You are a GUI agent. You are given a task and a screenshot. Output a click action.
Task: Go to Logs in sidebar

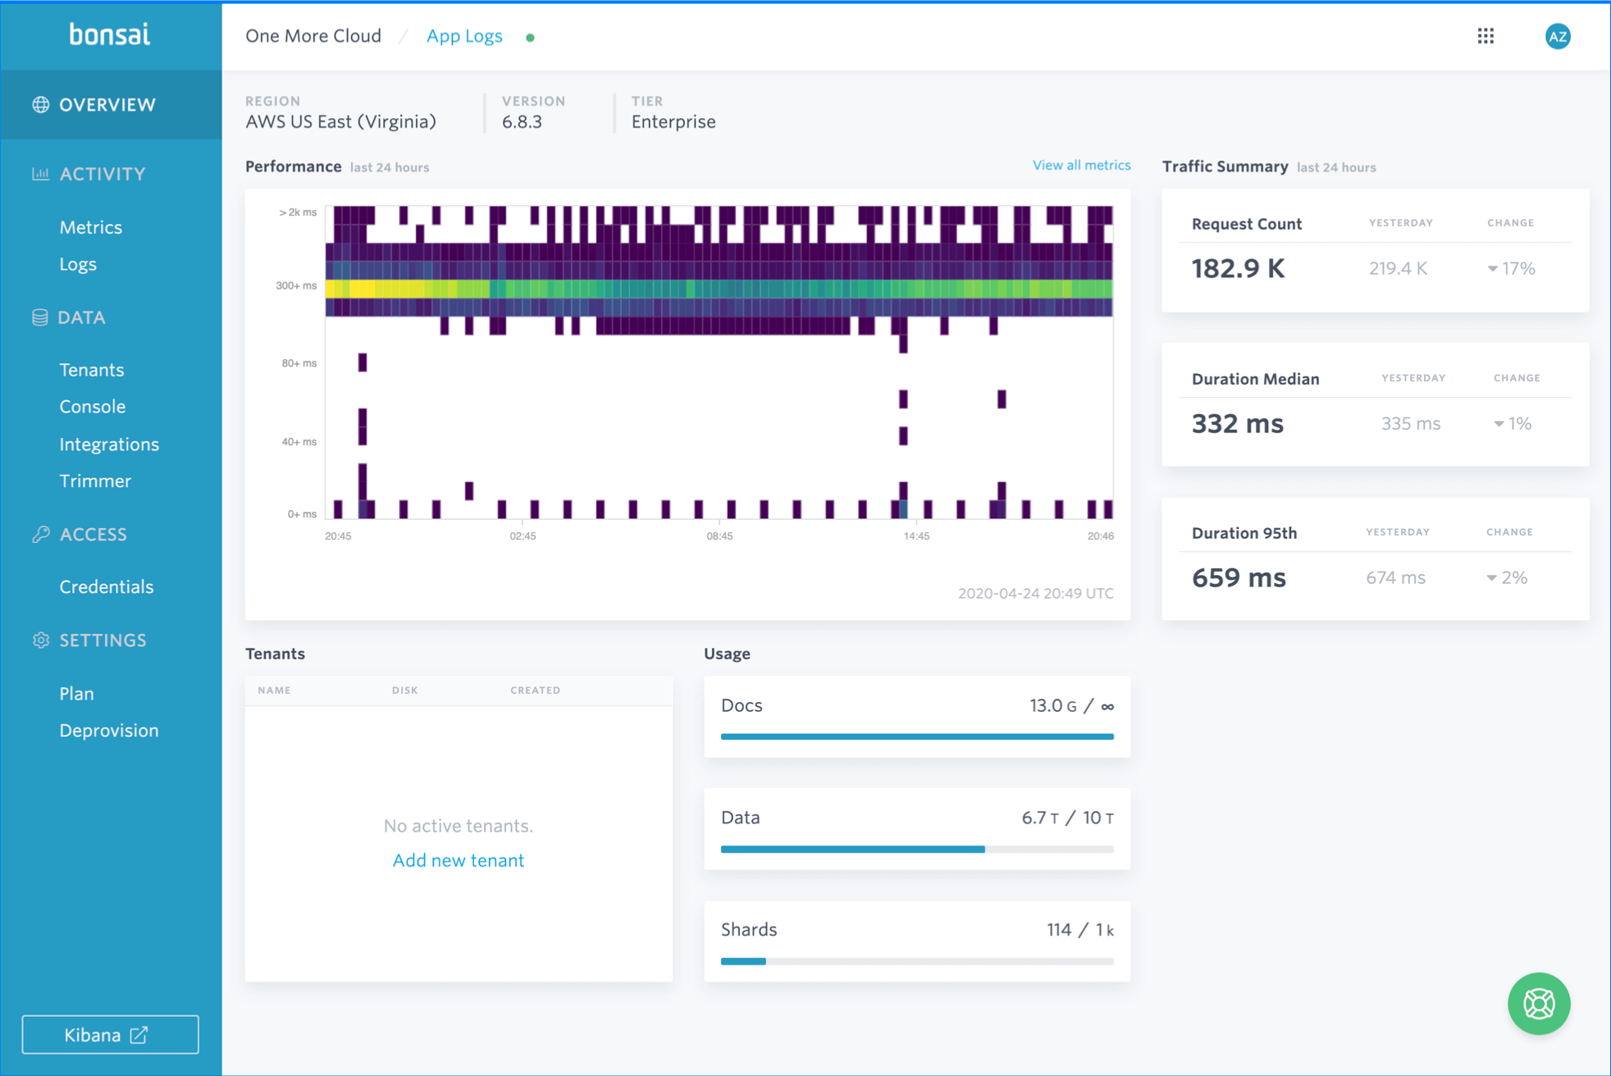click(78, 264)
